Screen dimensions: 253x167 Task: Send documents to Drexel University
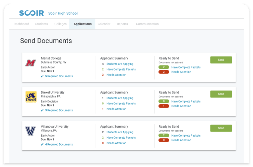click(x=221, y=94)
